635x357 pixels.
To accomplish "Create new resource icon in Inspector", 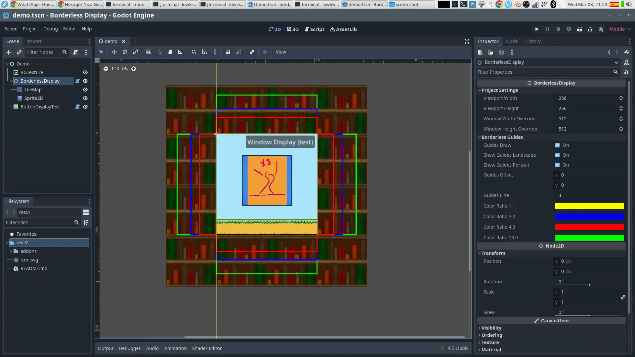I will 480,52.
